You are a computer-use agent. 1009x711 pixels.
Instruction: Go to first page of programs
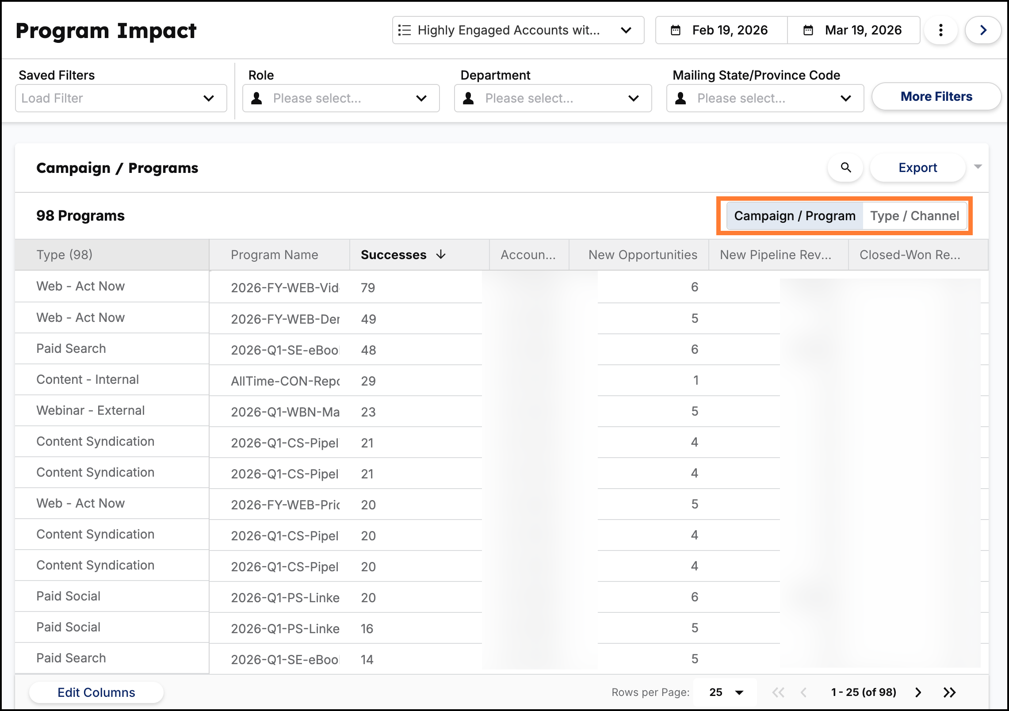coord(778,692)
